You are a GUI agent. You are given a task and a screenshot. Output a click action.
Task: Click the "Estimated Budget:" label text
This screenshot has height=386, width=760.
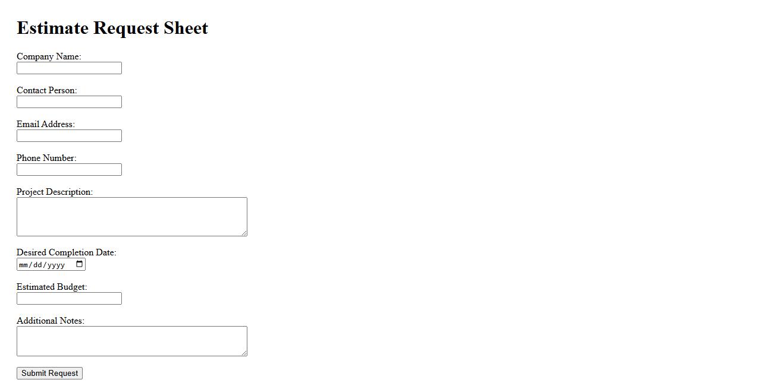pos(52,287)
